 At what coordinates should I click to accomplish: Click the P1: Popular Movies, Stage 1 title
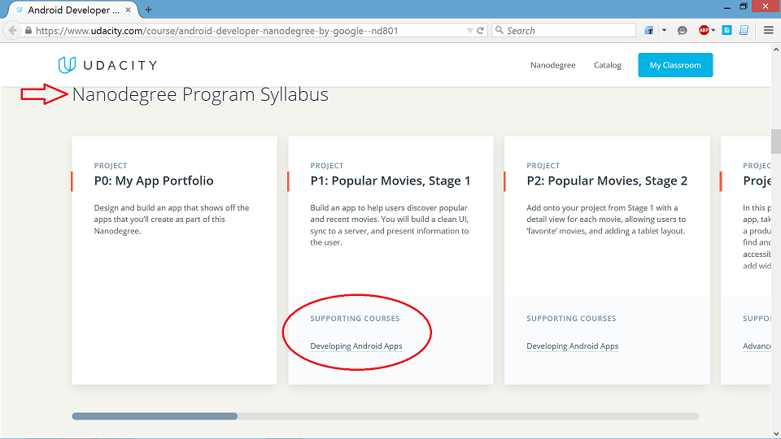tap(390, 180)
